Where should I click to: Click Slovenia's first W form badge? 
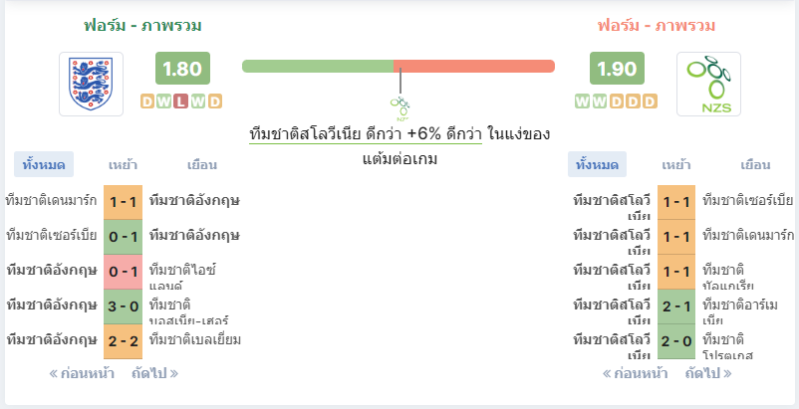point(583,102)
